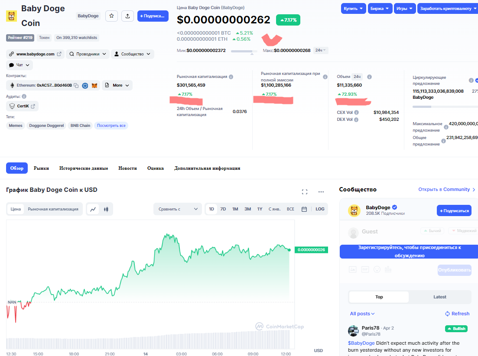Click the Memes tag

coord(16,126)
